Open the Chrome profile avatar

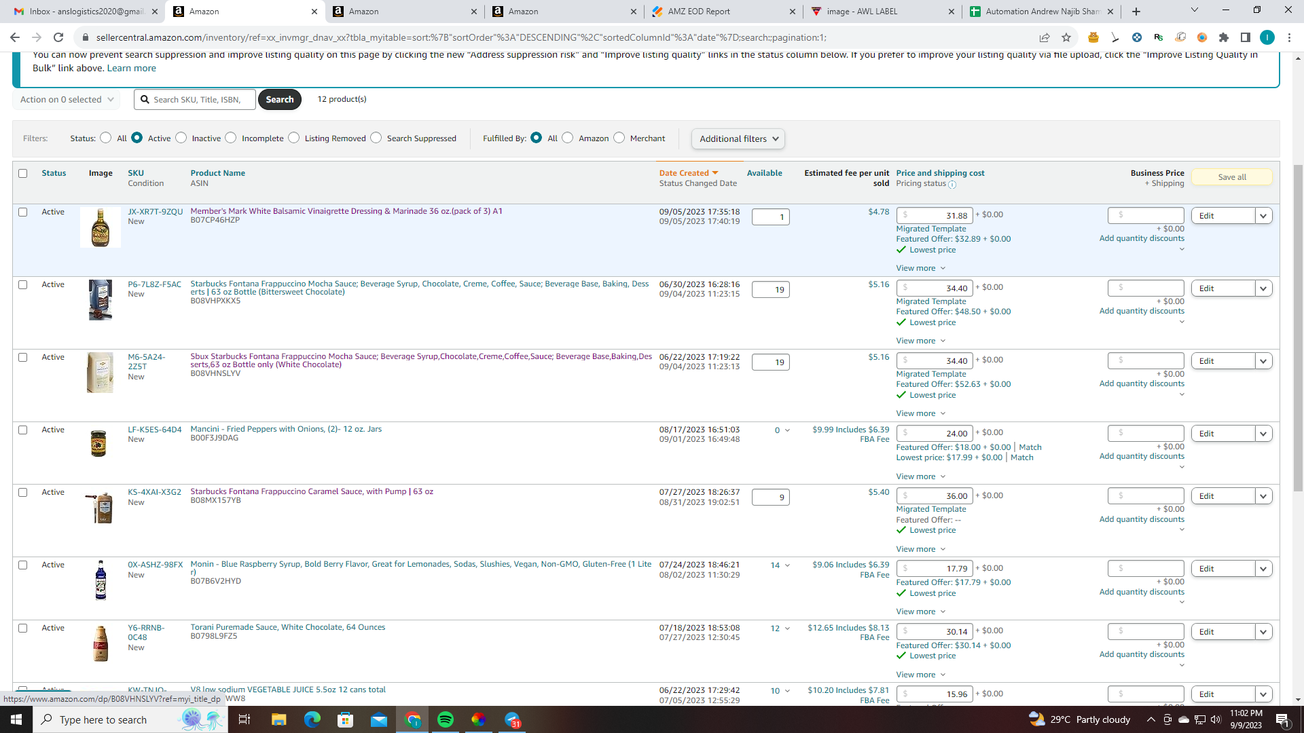pyautogui.click(x=1267, y=37)
